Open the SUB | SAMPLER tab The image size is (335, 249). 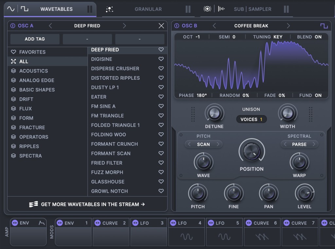(x=252, y=9)
